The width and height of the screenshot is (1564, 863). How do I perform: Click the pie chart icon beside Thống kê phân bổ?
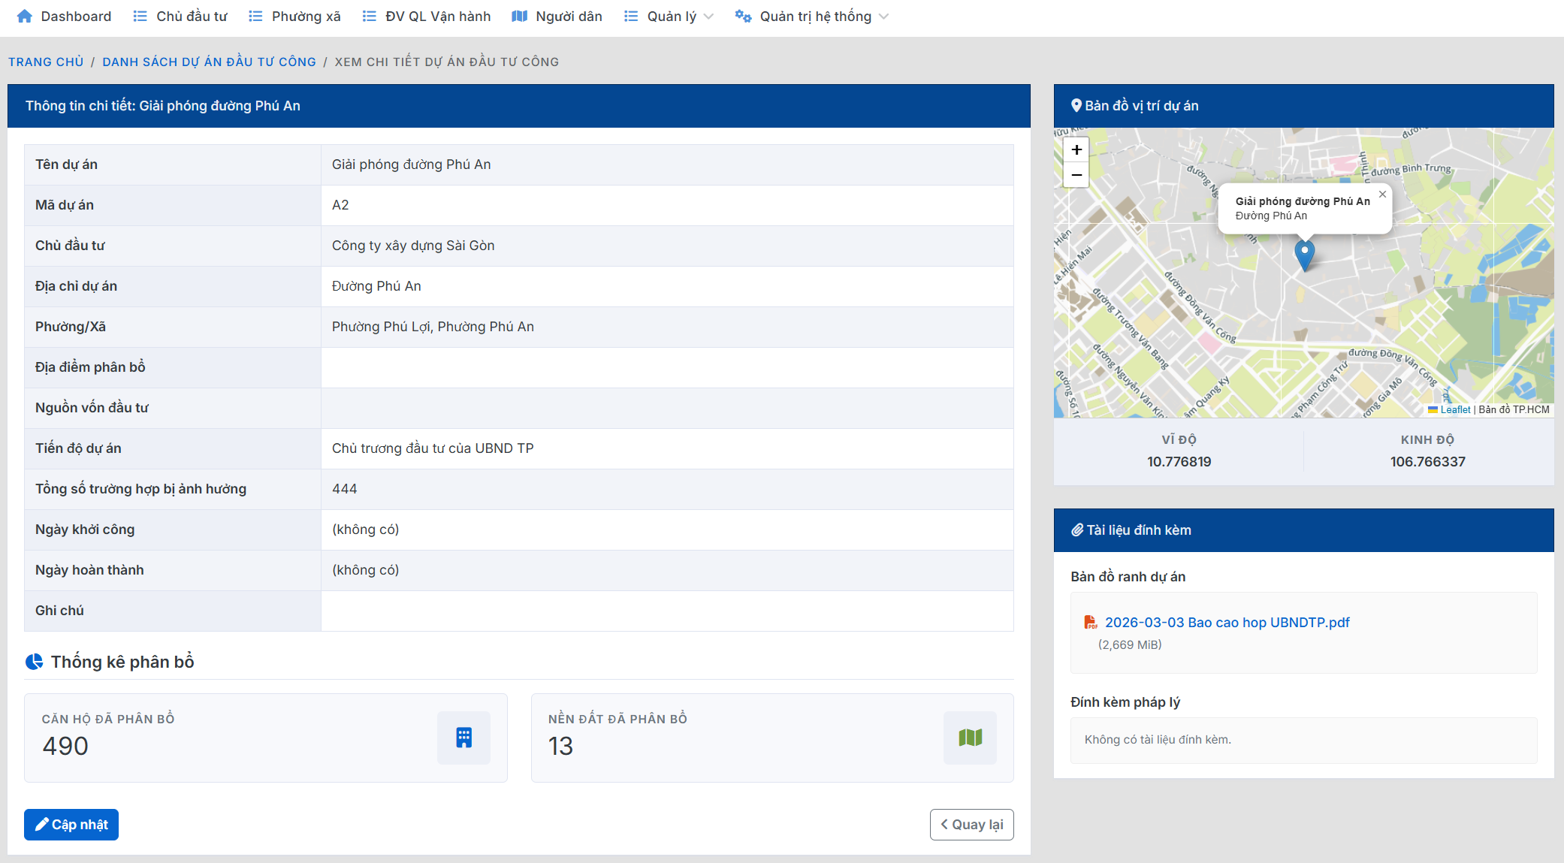point(35,662)
